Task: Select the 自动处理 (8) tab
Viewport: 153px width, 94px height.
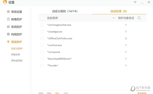Action: pos(119,11)
